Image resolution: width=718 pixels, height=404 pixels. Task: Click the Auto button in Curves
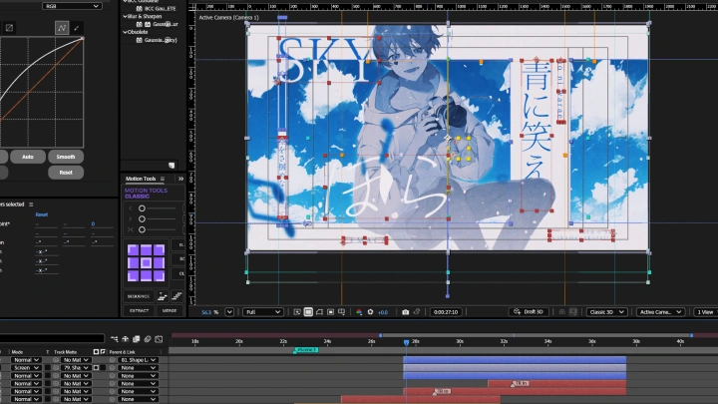tap(28, 157)
